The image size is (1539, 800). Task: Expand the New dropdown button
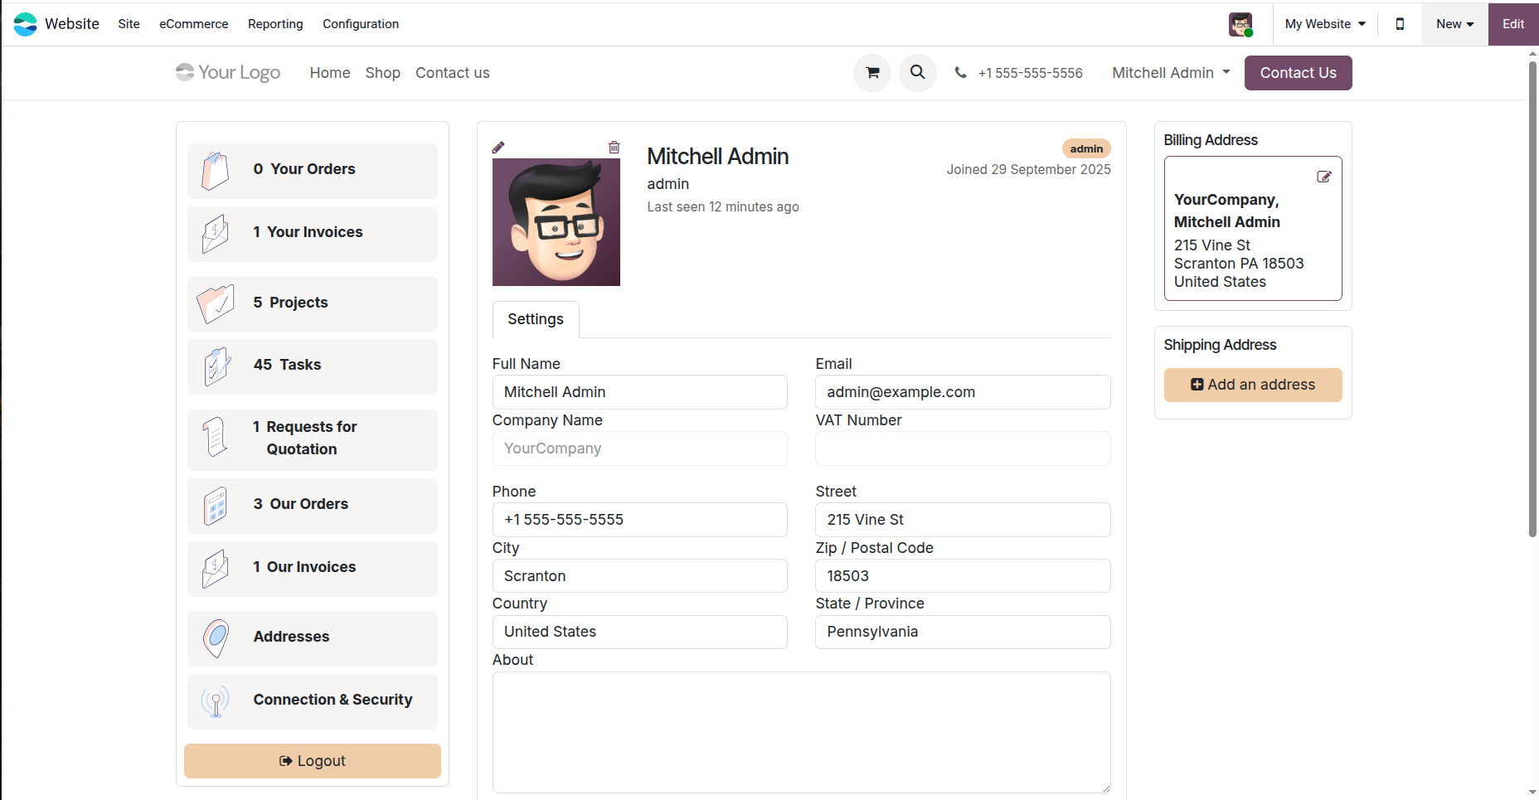[1455, 24]
